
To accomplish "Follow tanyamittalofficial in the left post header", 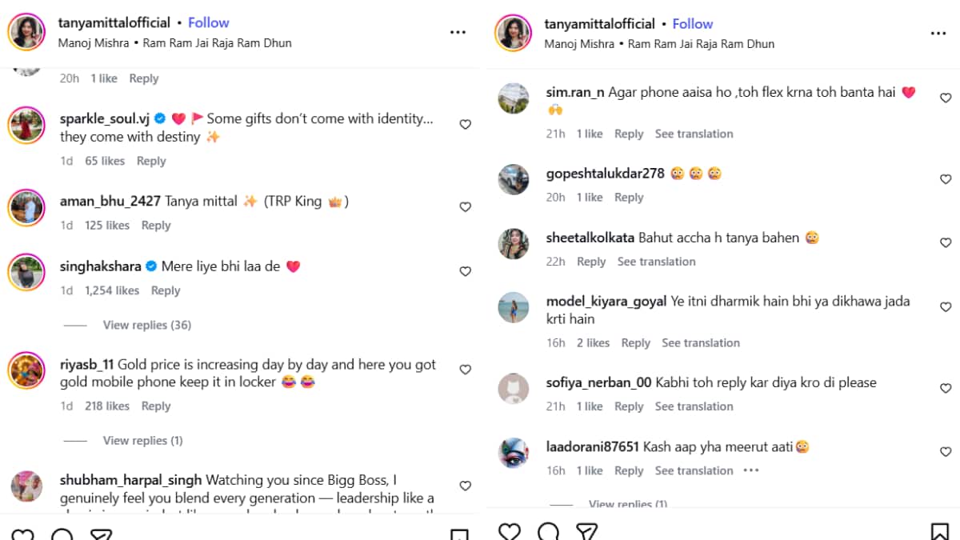I will [208, 22].
